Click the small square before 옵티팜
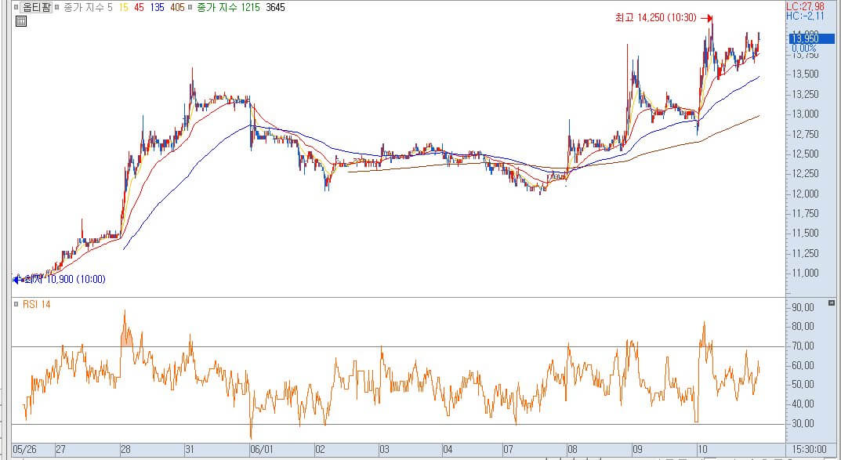The image size is (841, 460). pos(16,8)
